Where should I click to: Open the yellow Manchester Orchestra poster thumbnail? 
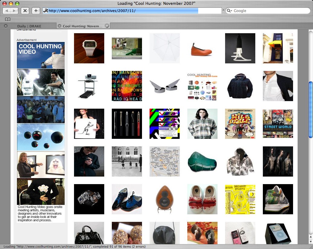(x=240, y=199)
